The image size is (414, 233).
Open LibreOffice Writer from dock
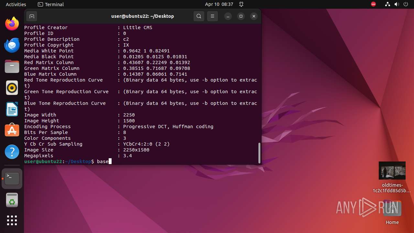(12, 109)
